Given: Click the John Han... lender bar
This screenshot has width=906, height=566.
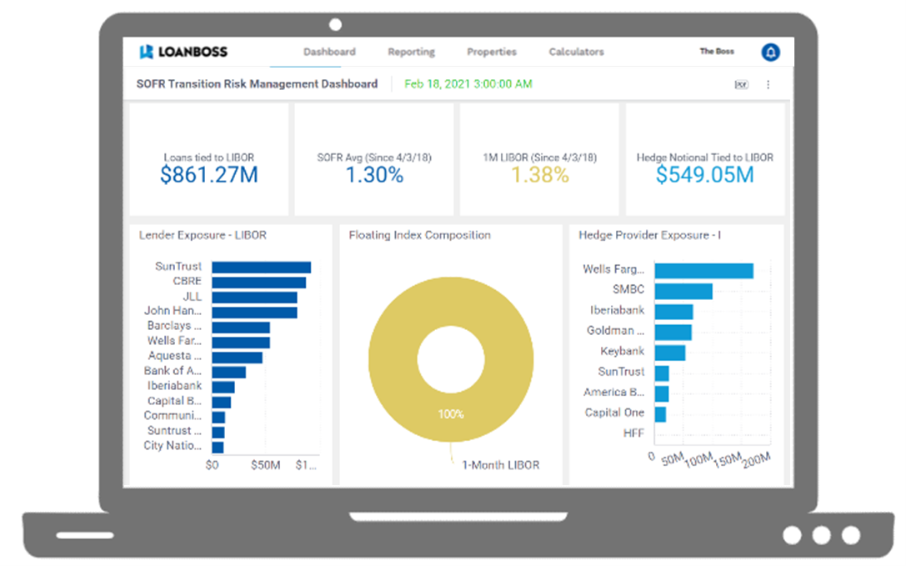Looking at the screenshot, I should [x=254, y=313].
